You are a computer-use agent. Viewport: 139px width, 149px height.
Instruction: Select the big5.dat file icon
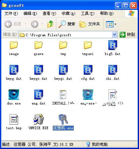click(113, 45)
